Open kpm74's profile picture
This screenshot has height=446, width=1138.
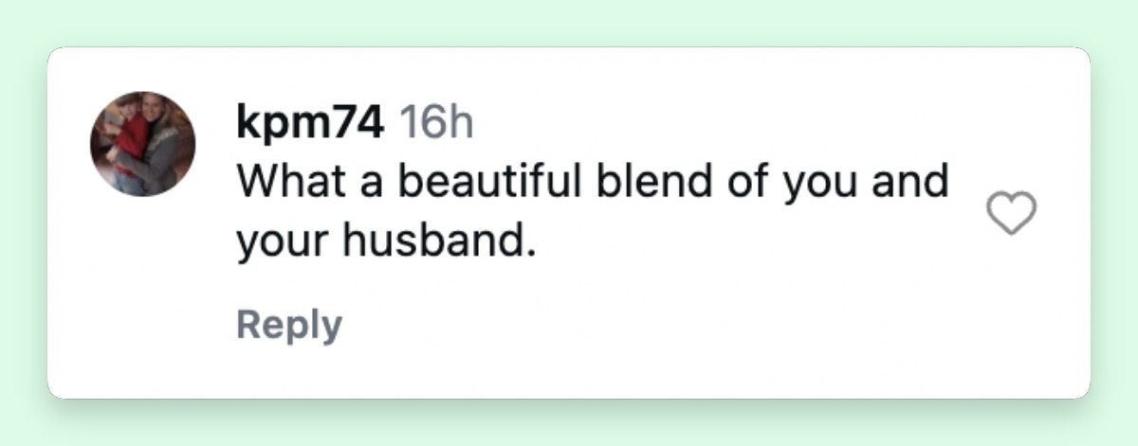coord(142,144)
